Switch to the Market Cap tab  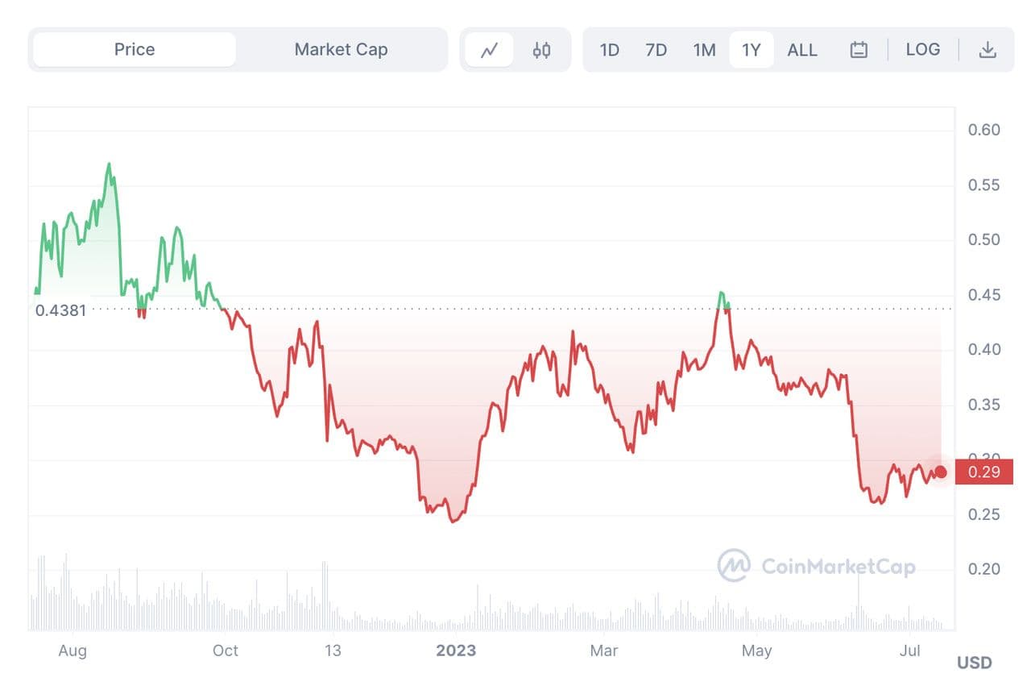341,50
